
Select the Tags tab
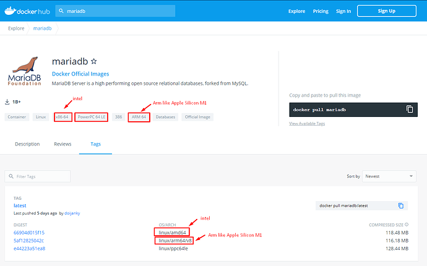95,144
